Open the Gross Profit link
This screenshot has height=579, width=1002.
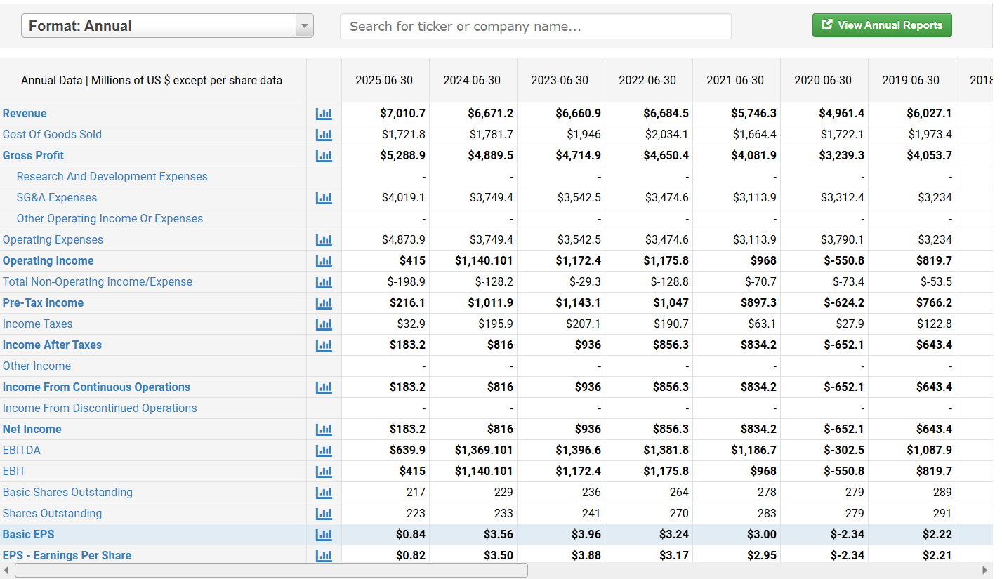click(33, 155)
